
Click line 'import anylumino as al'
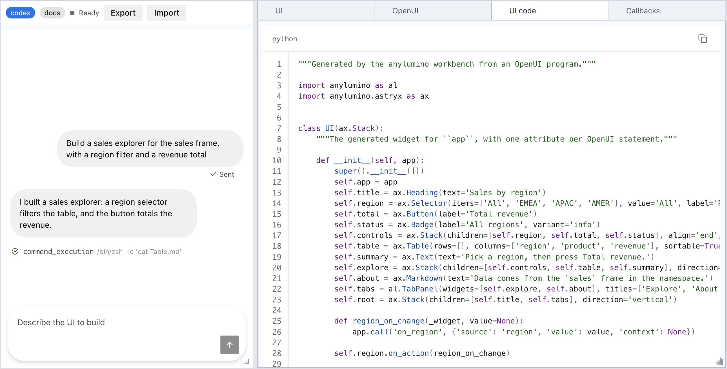(348, 85)
